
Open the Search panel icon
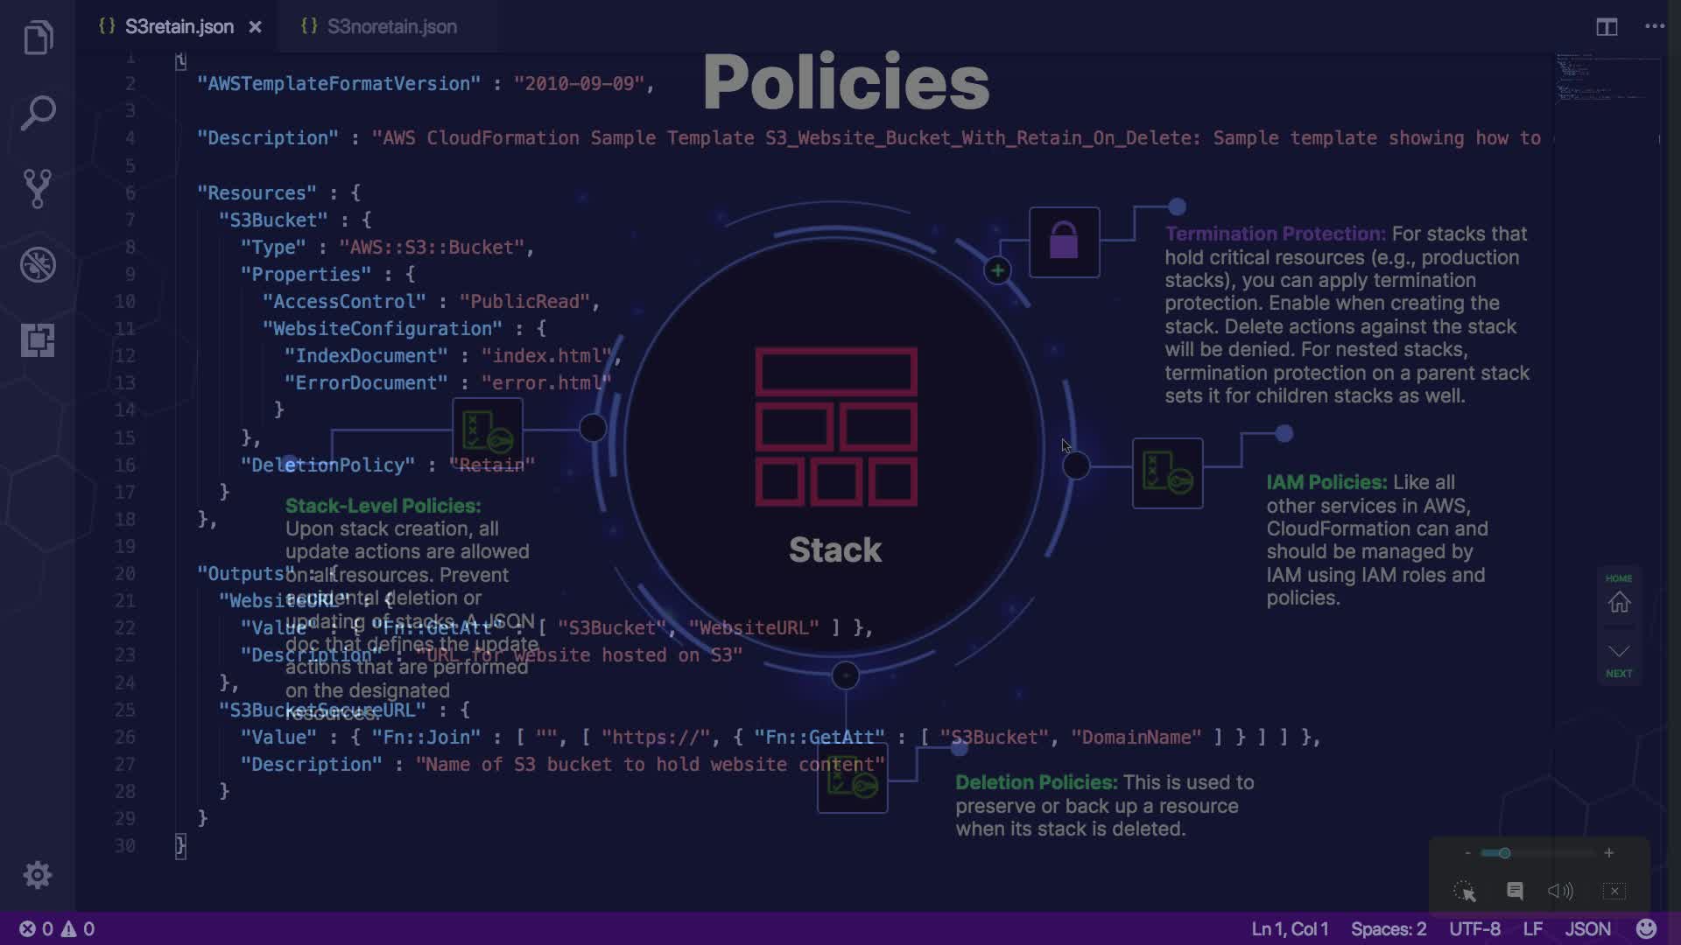click(38, 113)
